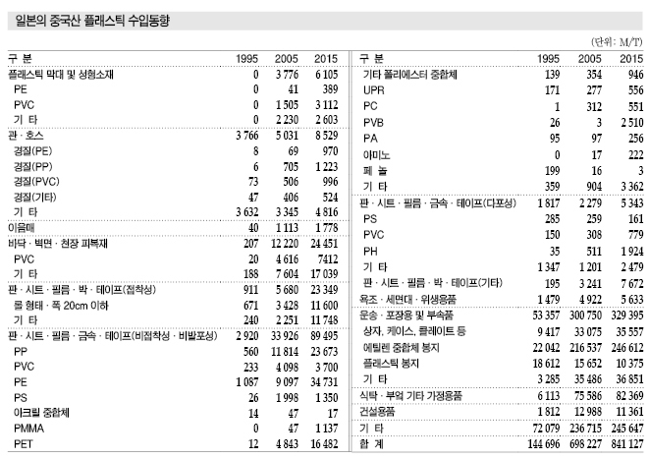Click the '건설용품' row label
This screenshot has height=459, width=649.
(x=378, y=410)
